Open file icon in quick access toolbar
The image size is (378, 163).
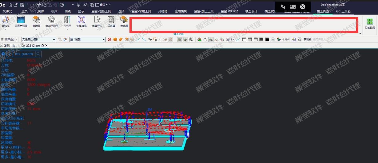tap(15, 5)
